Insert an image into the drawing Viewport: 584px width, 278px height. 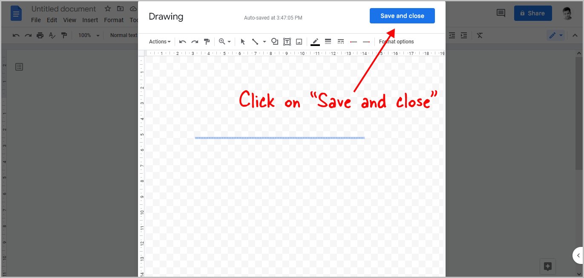(x=299, y=41)
